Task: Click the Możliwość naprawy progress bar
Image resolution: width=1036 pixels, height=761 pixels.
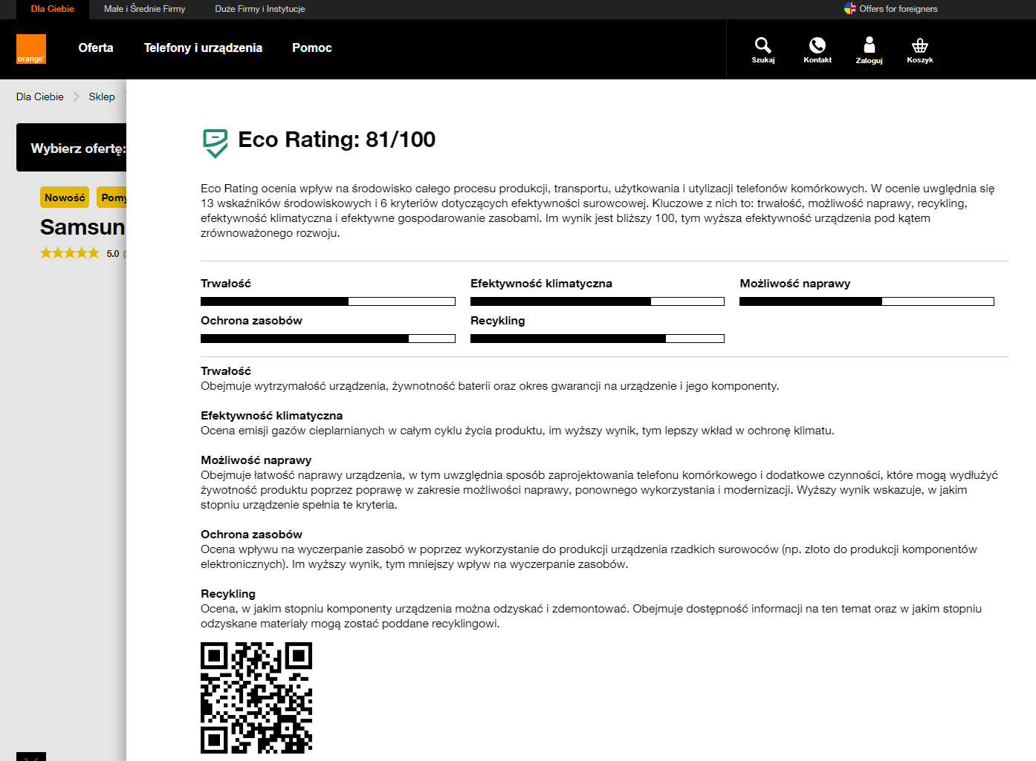Action: click(867, 301)
